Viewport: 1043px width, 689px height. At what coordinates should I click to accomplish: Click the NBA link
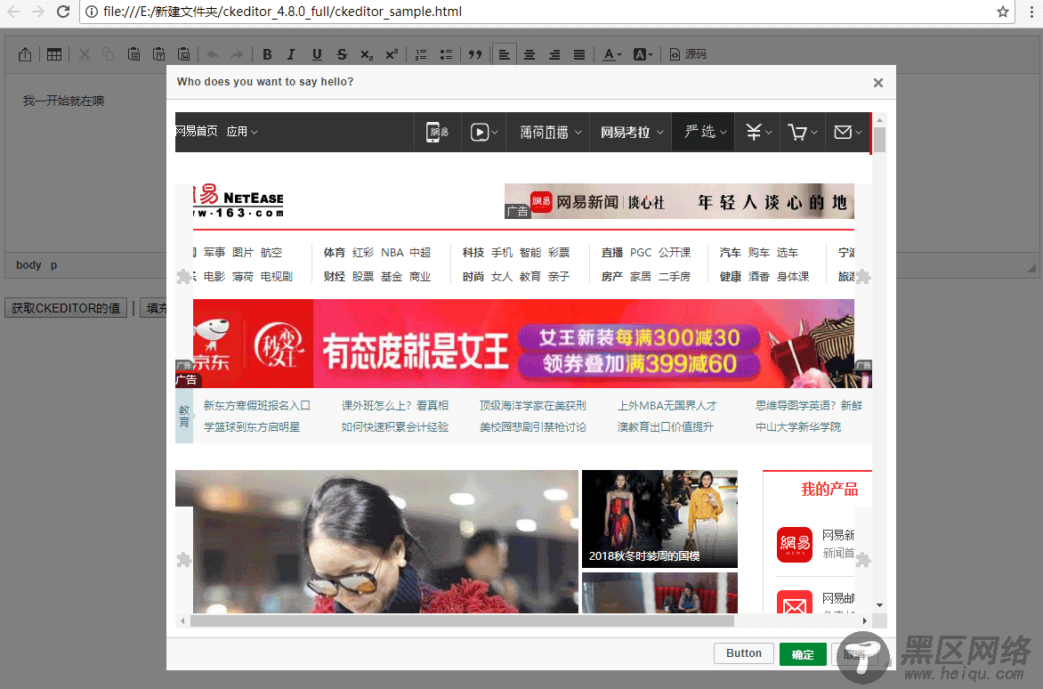(x=392, y=253)
